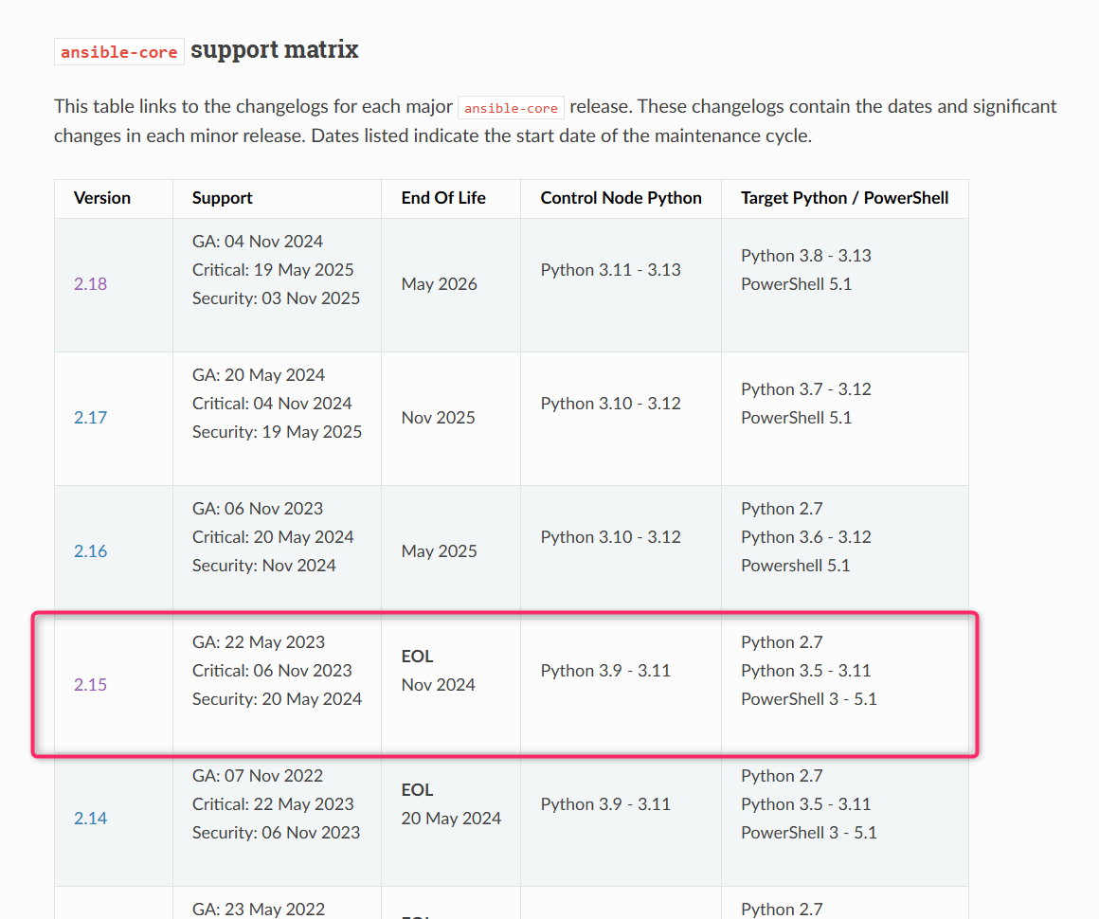Click the inline ansible-core code in paragraph
This screenshot has height=919, width=1099.
click(511, 108)
